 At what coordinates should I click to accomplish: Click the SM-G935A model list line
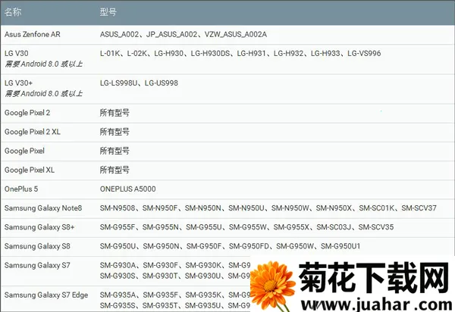point(175,295)
